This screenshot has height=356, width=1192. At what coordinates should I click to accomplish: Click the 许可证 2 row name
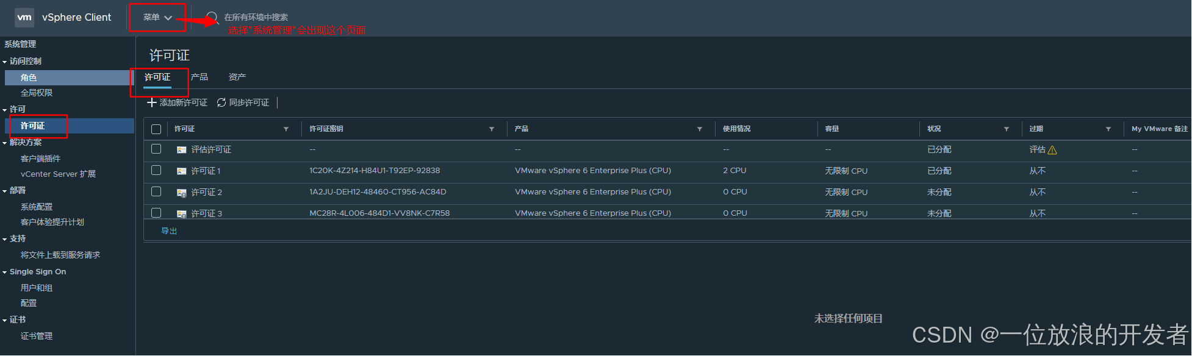207,193
